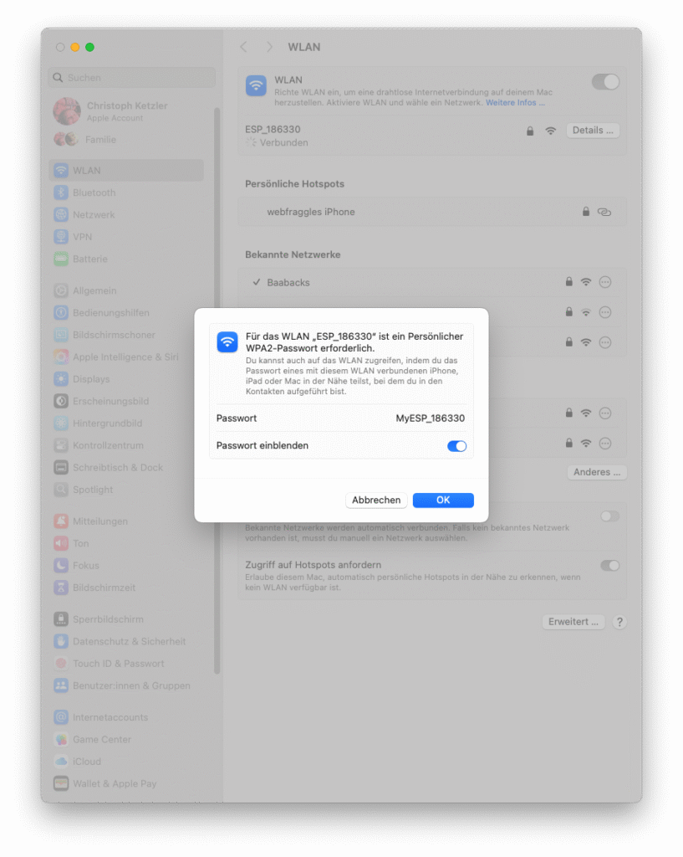Click the Touch ID & Passwort icon
The width and height of the screenshot is (683, 857).
click(x=61, y=664)
